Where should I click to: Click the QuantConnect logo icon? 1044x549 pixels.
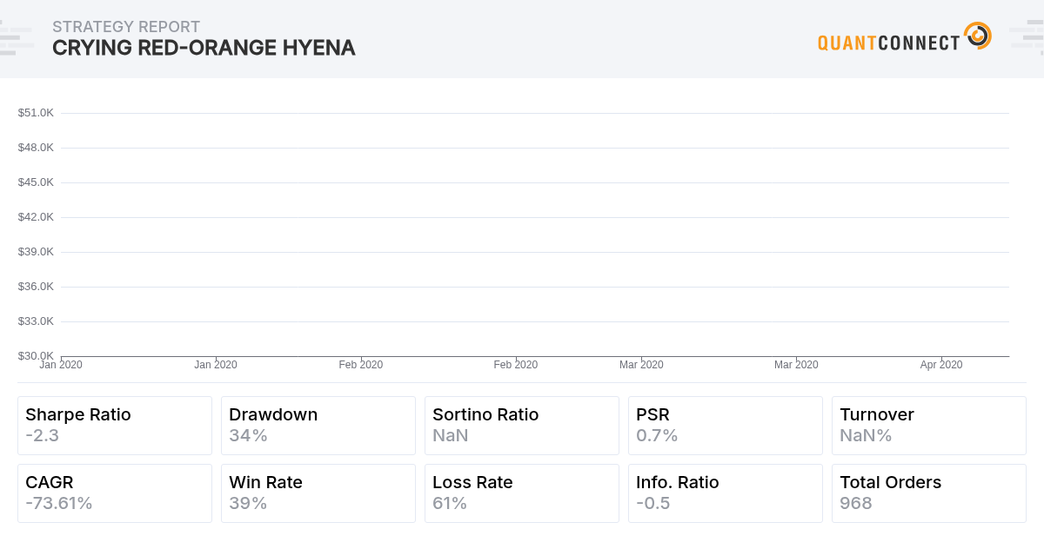pyautogui.click(x=977, y=36)
